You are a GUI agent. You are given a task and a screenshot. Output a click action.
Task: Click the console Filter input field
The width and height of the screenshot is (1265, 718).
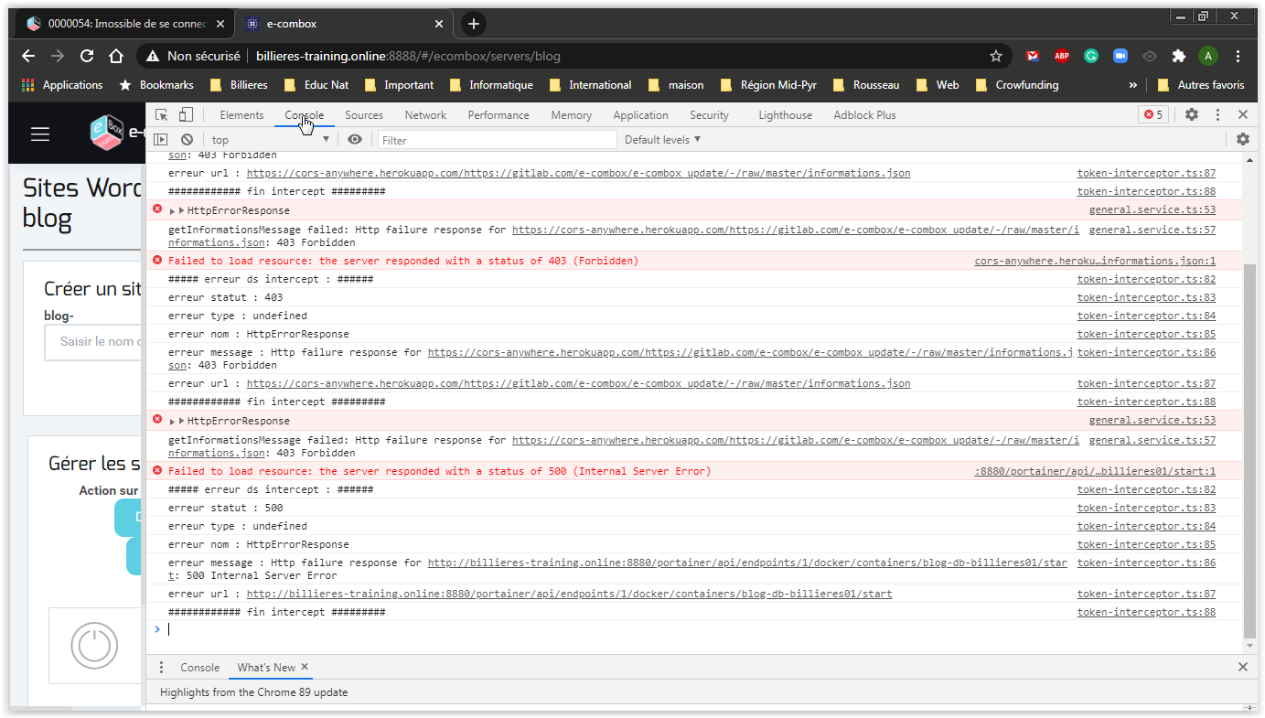pyautogui.click(x=497, y=140)
